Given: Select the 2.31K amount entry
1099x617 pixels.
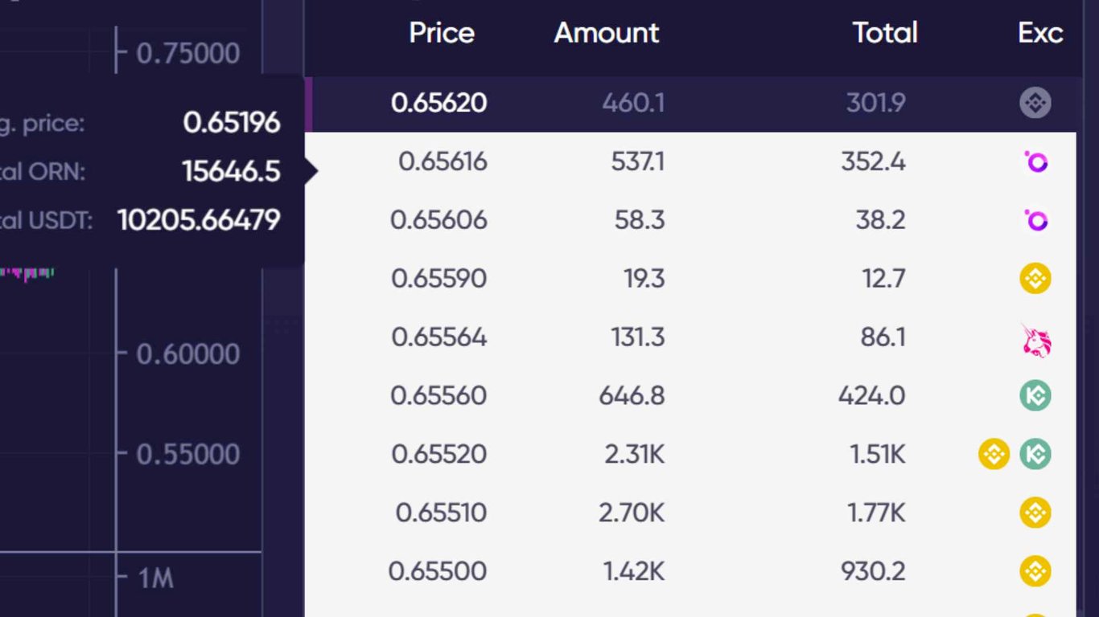Looking at the screenshot, I should [x=635, y=454].
